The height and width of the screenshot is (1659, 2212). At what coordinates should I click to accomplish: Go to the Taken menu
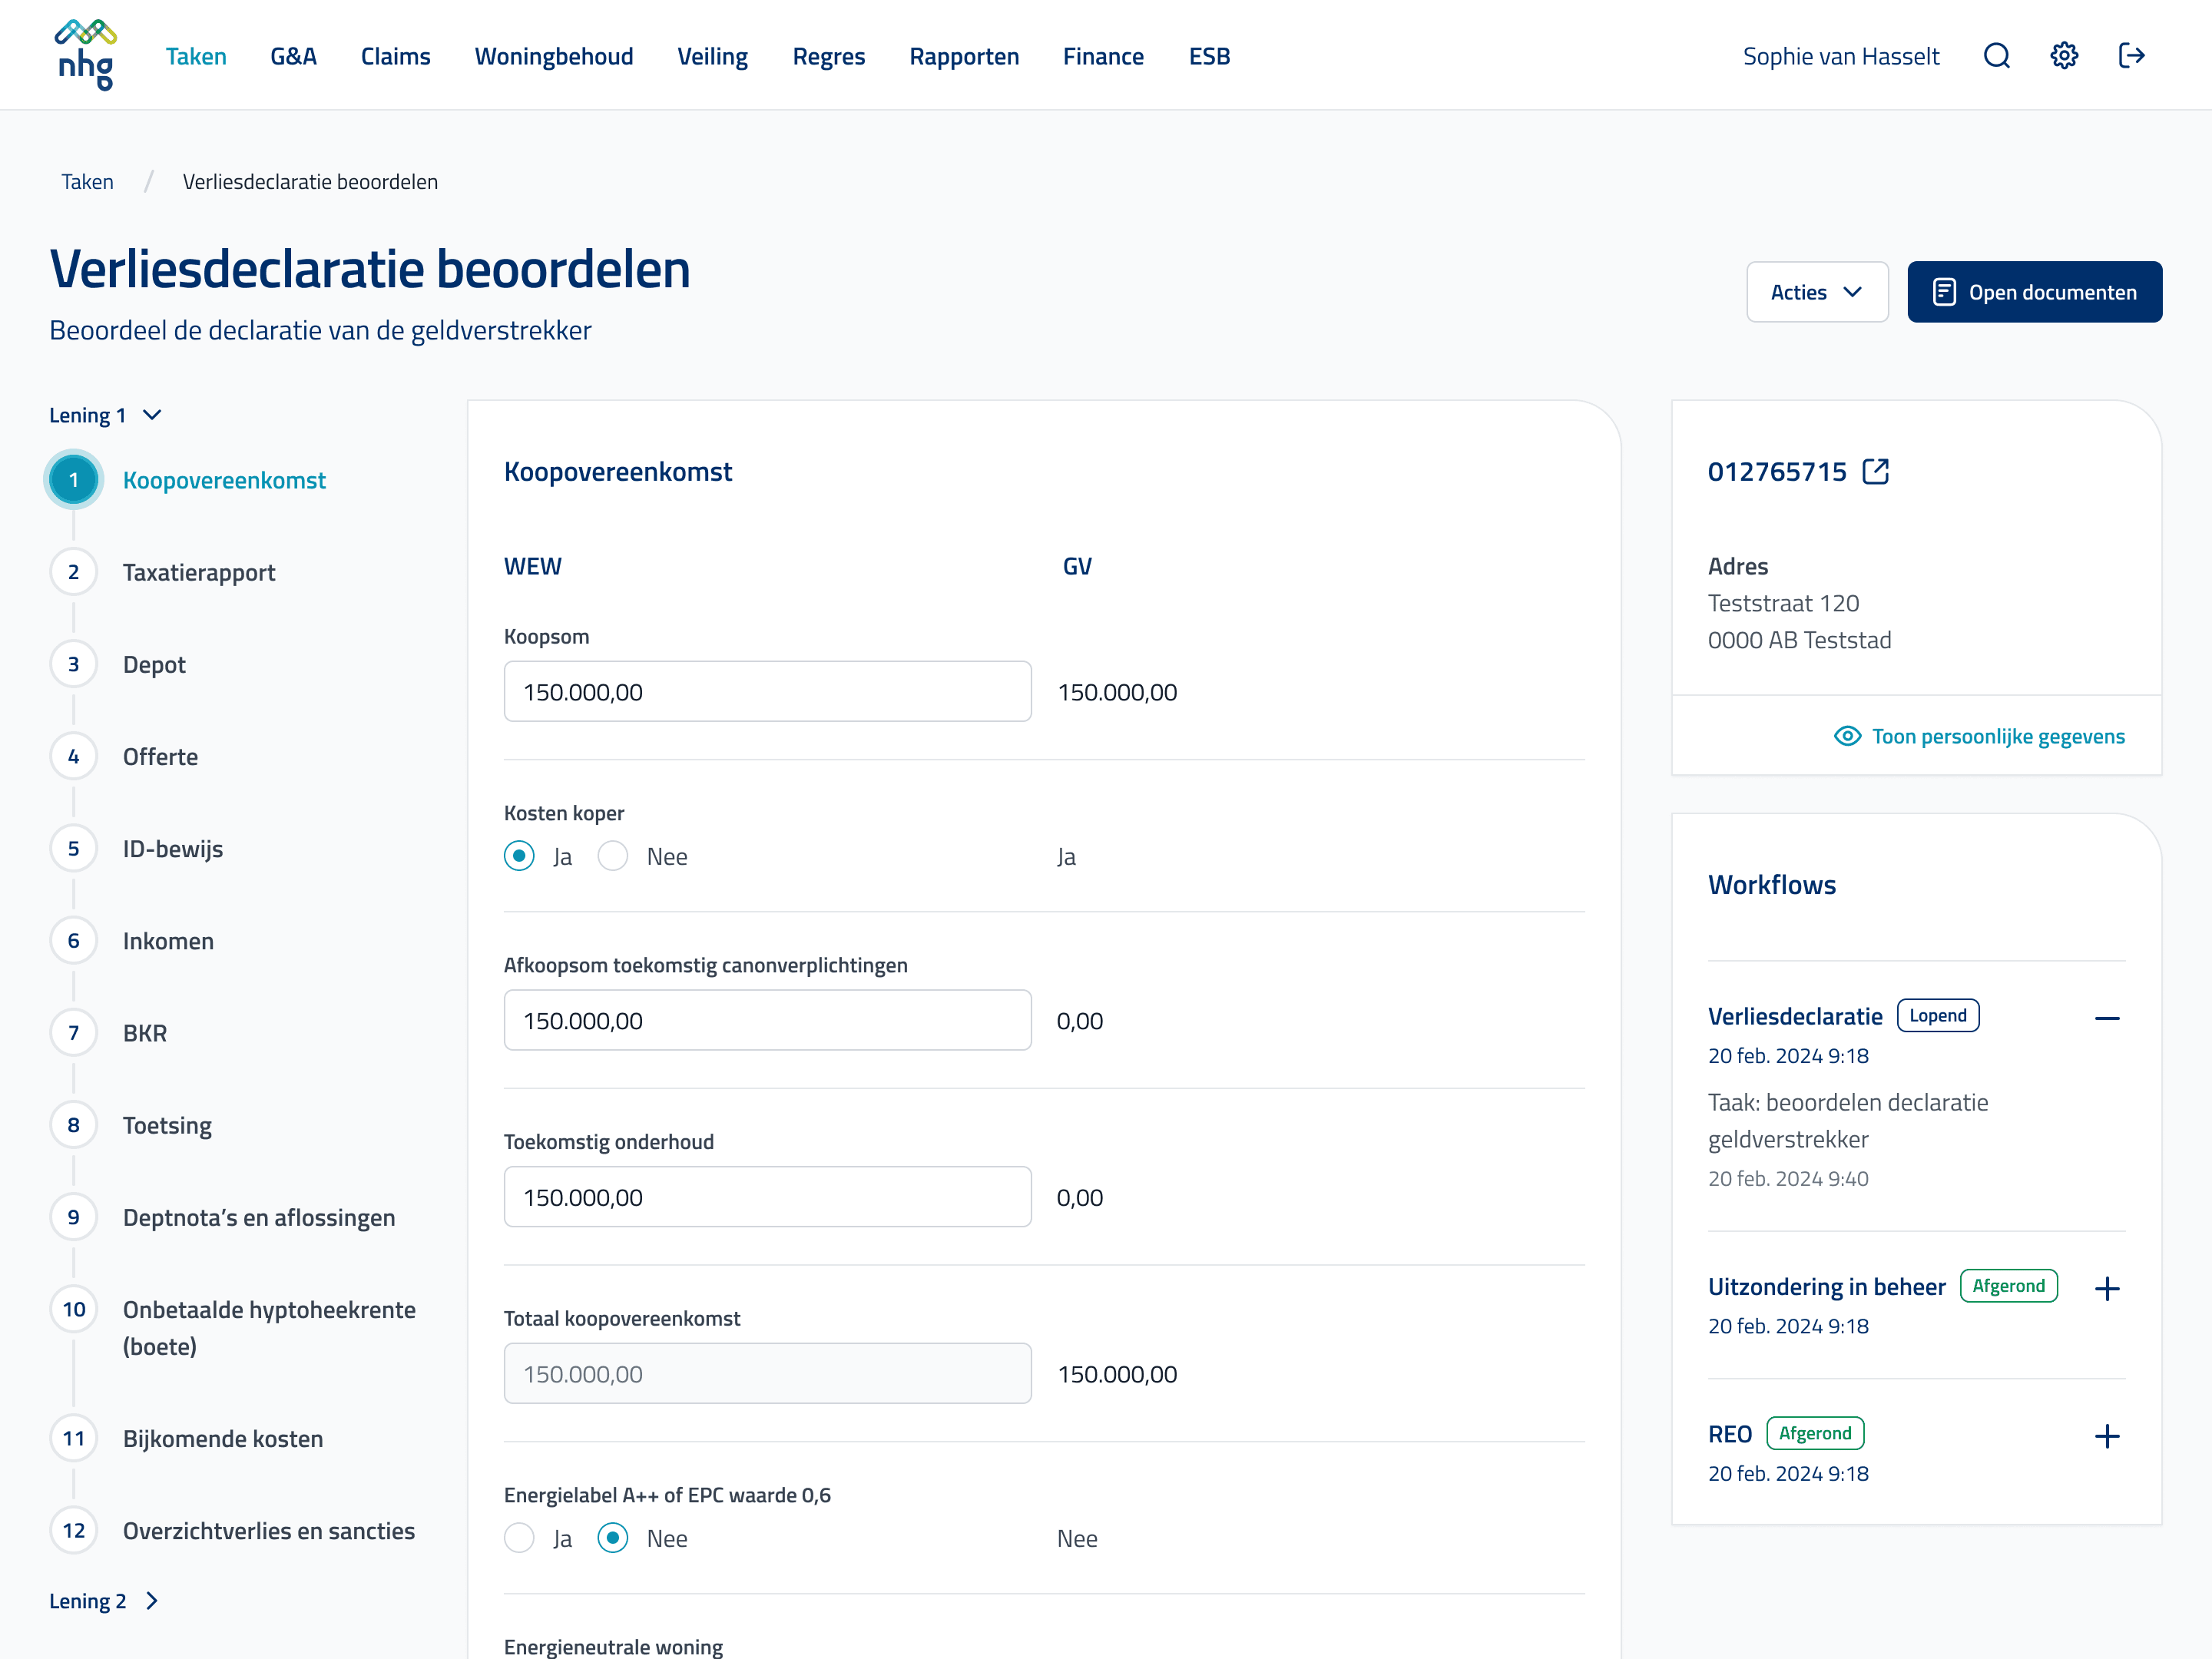point(196,56)
